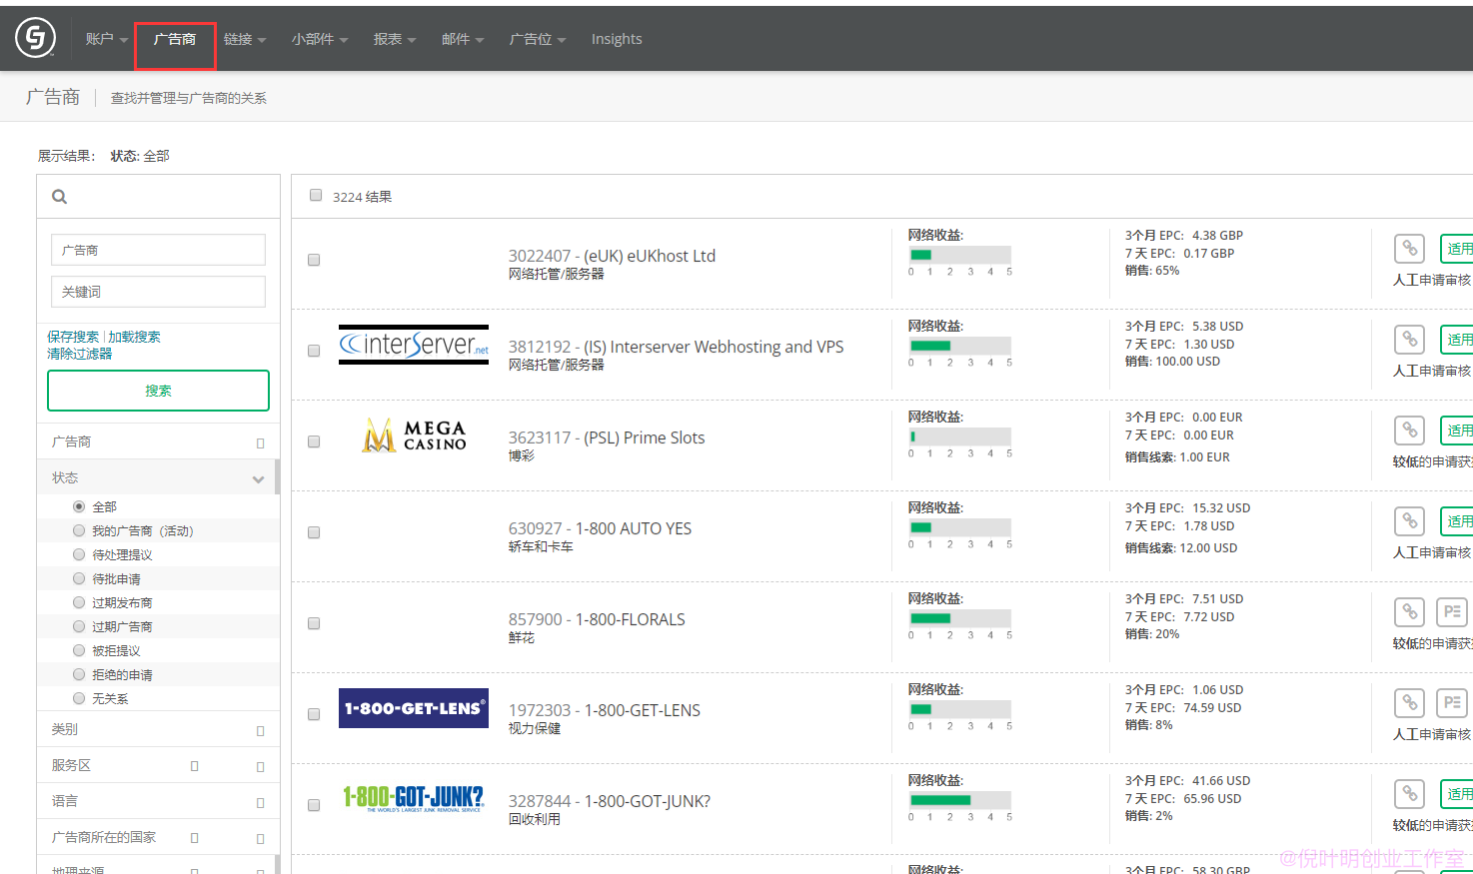The height and width of the screenshot is (874, 1473).
Task: Check the 1-800-GET-LENS row checkbox
Action: [x=314, y=714]
